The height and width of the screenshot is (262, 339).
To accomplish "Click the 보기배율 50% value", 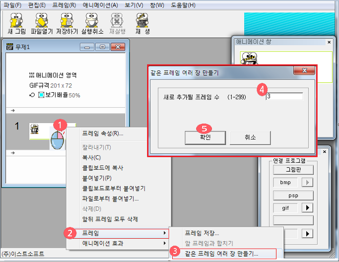I will (x=74, y=95).
